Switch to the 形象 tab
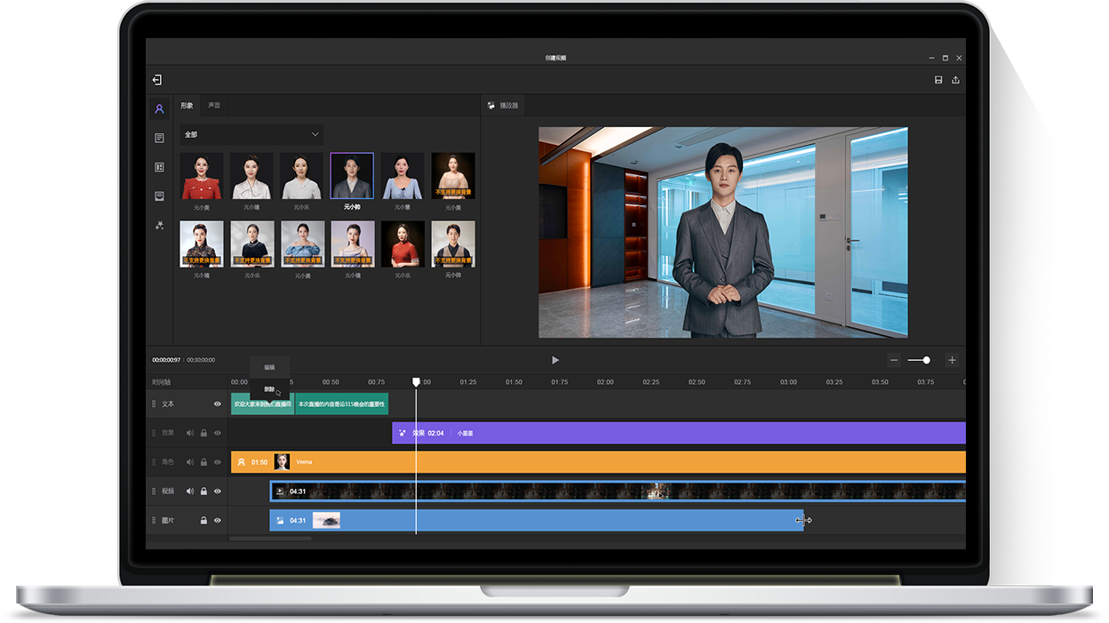Viewport: 1109px width, 623px height. coord(187,105)
